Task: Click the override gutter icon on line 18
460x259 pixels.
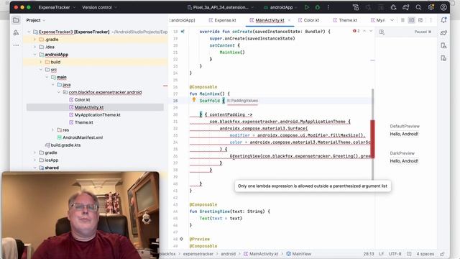Action: [183, 32]
